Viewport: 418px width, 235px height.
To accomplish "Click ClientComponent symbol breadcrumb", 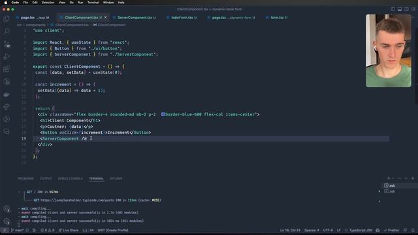I will pos(111,25).
